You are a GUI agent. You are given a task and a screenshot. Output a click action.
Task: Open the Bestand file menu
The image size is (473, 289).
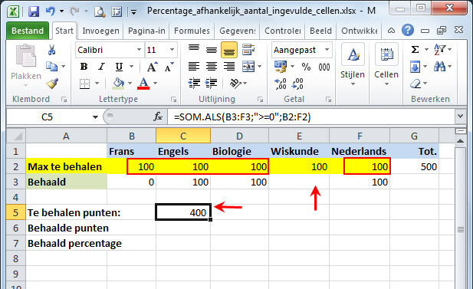(x=28, y=31)
